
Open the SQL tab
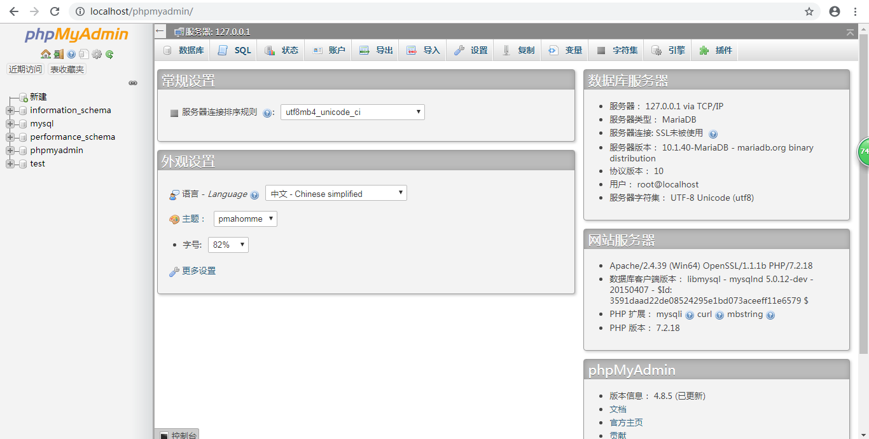coord(234,50)
